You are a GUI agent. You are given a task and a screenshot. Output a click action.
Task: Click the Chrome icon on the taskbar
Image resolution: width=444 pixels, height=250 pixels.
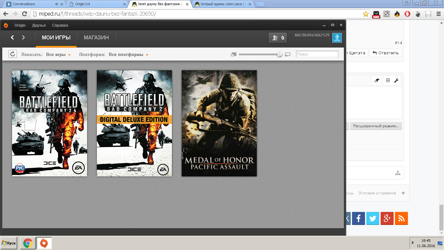click(28, 243)
